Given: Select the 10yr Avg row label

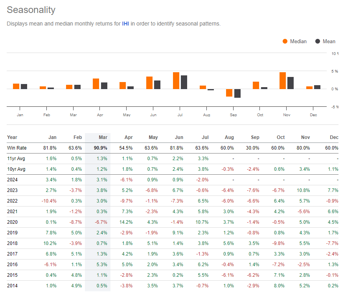Looking at the screenshot, I should click(x=17, y=169).
